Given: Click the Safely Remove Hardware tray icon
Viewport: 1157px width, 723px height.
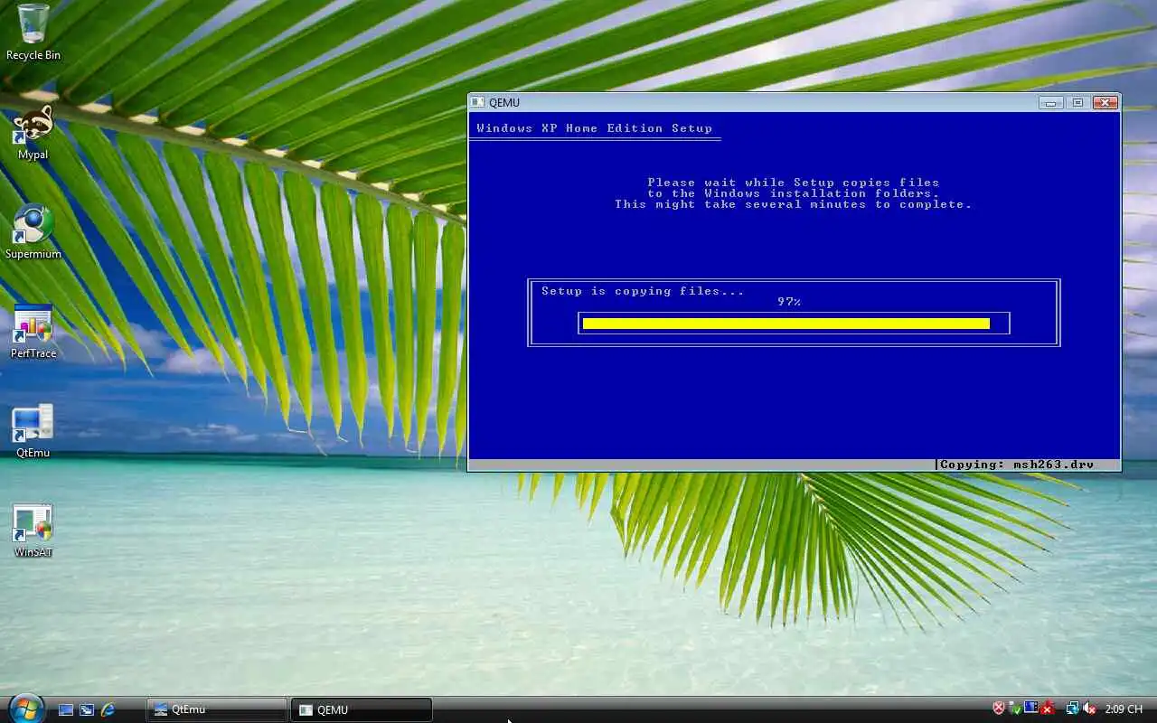Looking at the screenshot, I should (x=1015, y=709).
